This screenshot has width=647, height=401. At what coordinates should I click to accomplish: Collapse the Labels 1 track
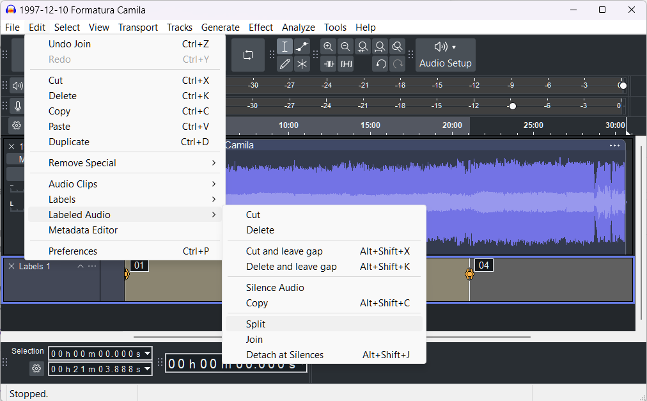81,266
